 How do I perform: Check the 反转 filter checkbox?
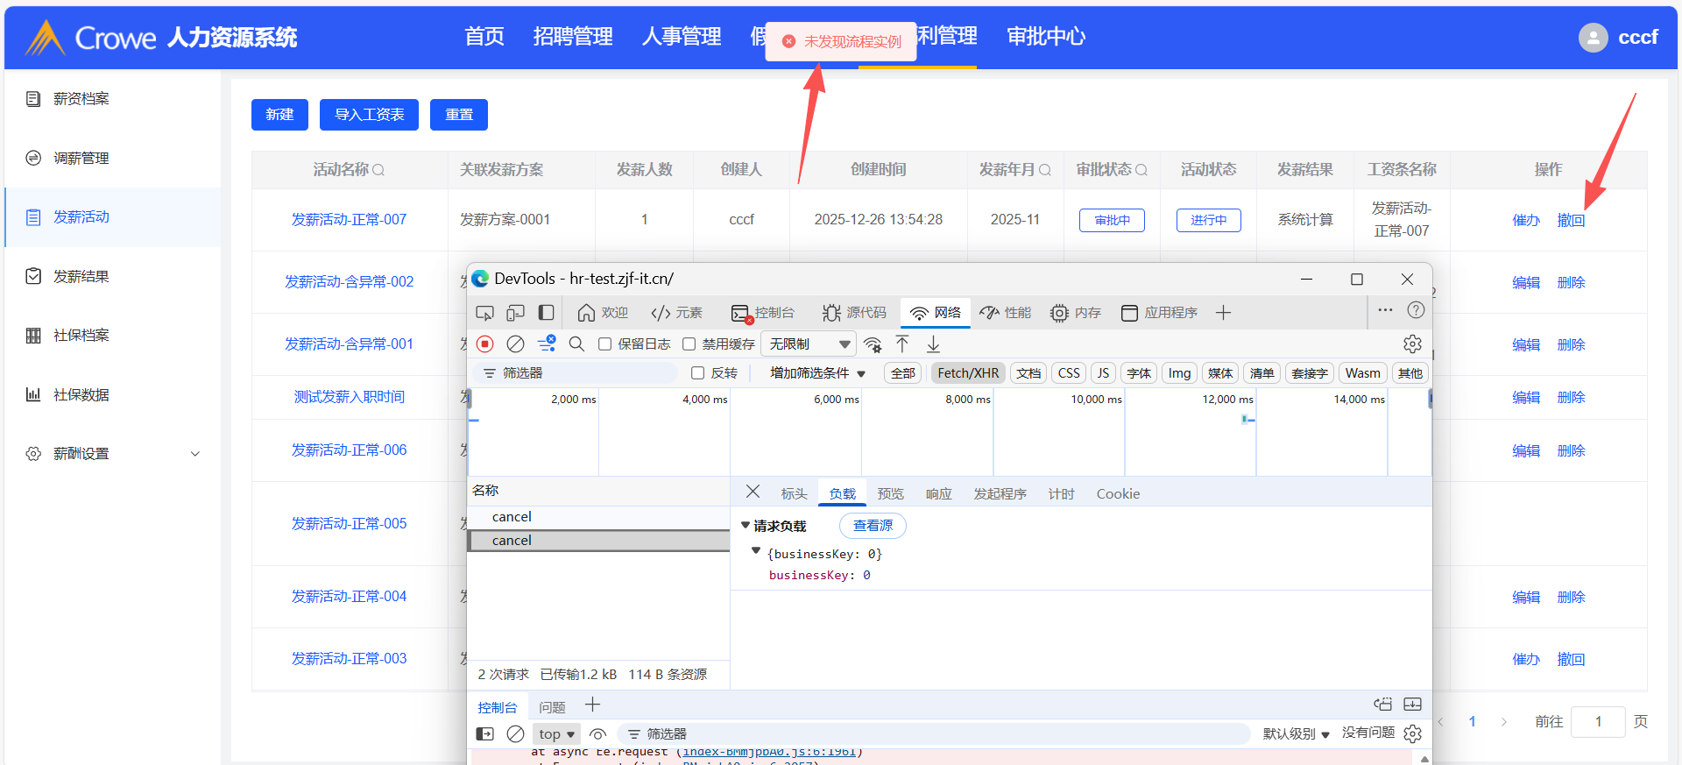[698, 373]
